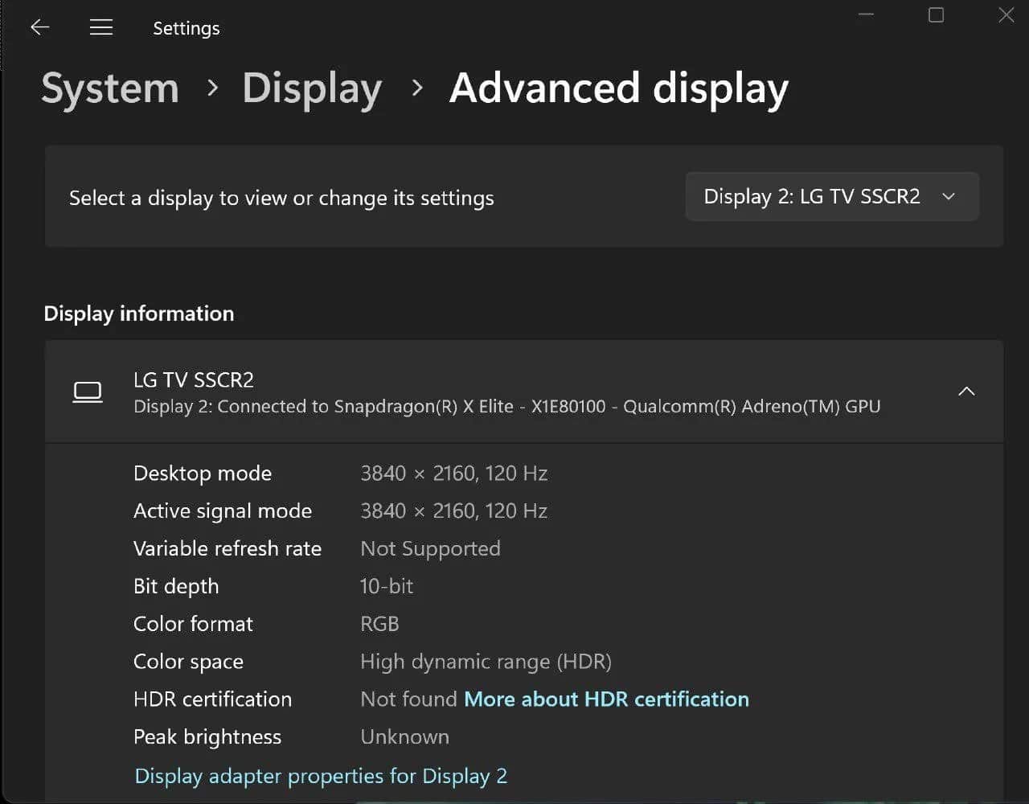Click the Snapdragon X Elite connection description

click(x=507, y=407)
